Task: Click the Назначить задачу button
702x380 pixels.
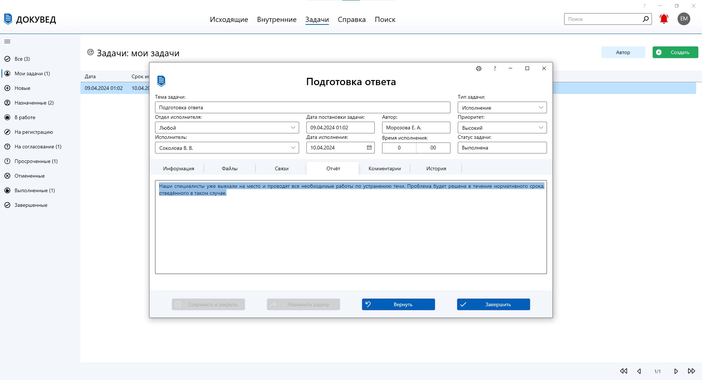Action: click(303, 304)
